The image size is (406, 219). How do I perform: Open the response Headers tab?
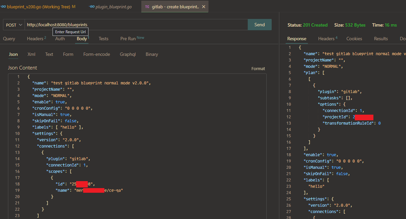(328, 39)
